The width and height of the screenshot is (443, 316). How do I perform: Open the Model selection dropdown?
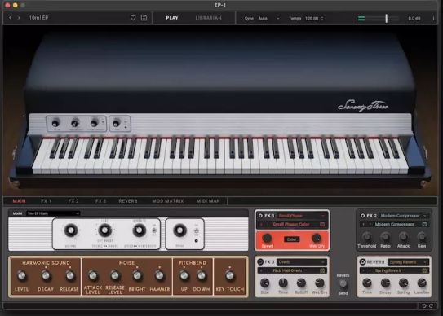(53, 213)
